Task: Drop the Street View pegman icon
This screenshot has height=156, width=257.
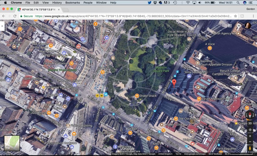Action: click(x=250, y=149)
